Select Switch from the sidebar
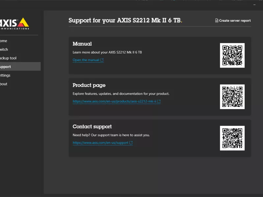 10,49
